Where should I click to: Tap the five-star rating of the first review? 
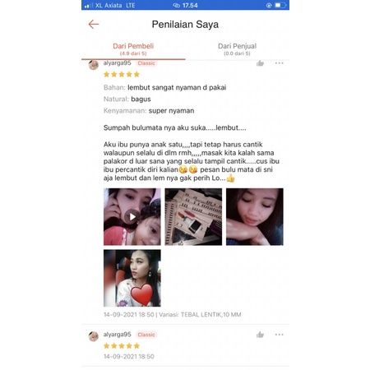pos(122,74)
